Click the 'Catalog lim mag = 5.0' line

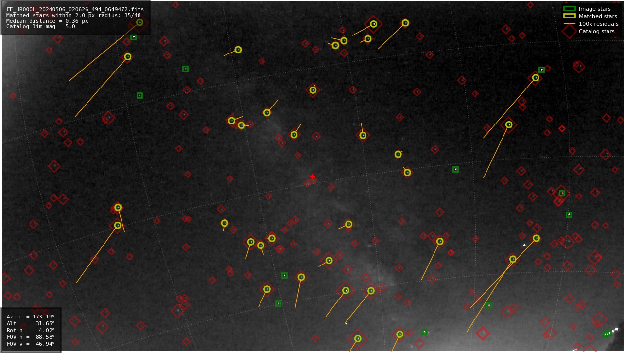coord(41,27)
